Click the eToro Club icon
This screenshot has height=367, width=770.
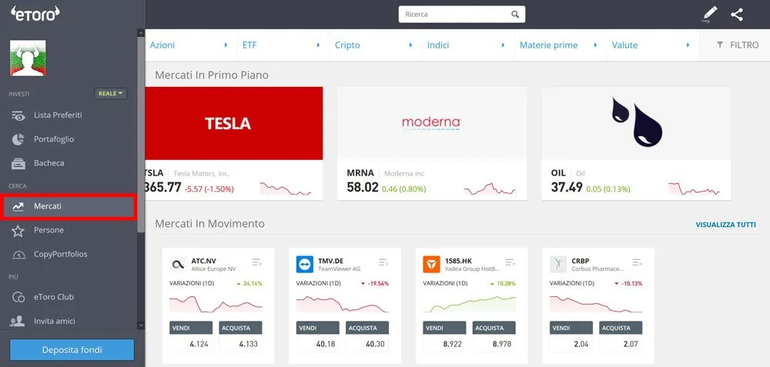(x=18, y=297)
